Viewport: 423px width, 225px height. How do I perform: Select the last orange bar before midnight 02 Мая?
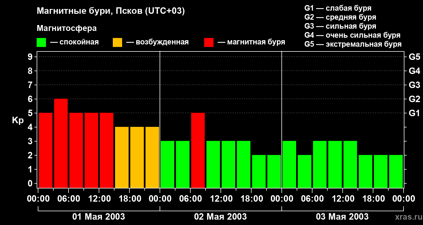click(152, 157)
